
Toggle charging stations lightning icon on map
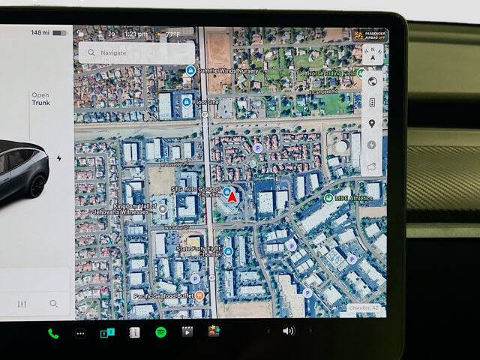(371, 145)
